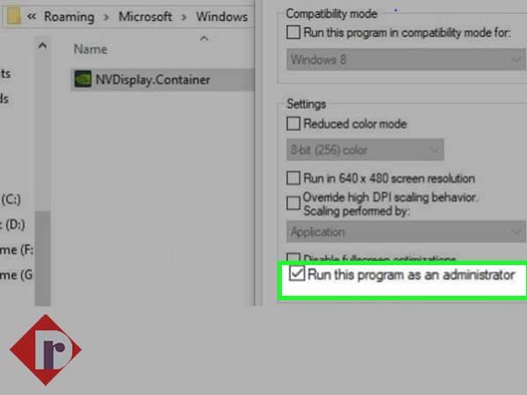Open the Application scaling dropdown

[x=406, y=232]
